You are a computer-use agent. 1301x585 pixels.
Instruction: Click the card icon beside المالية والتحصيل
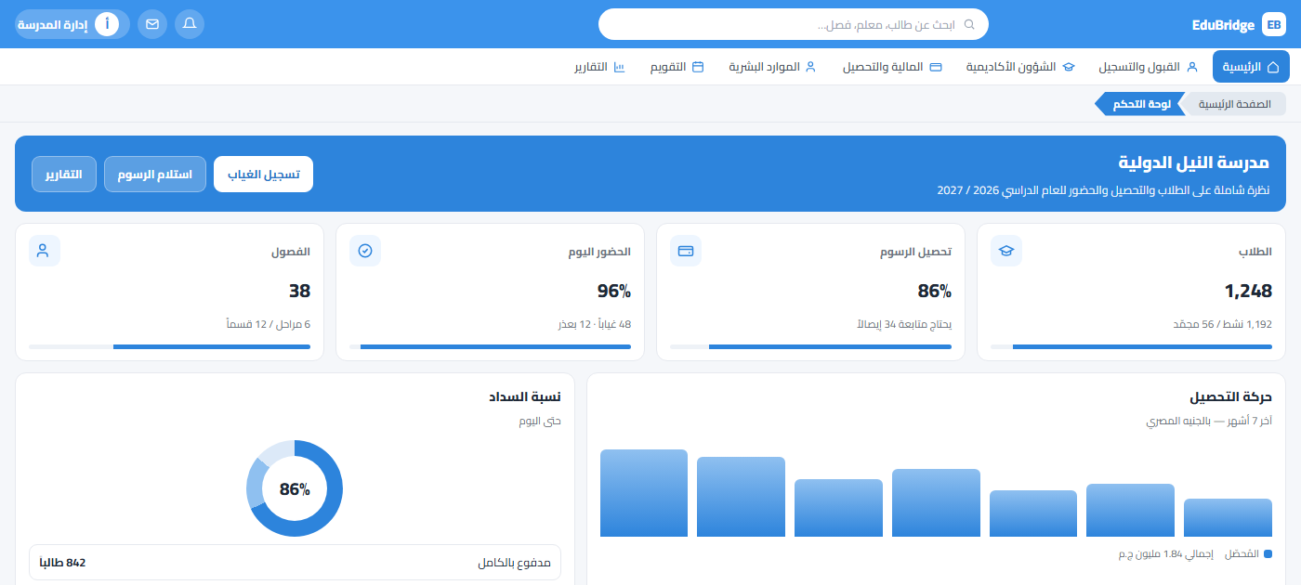pos(937,67)
